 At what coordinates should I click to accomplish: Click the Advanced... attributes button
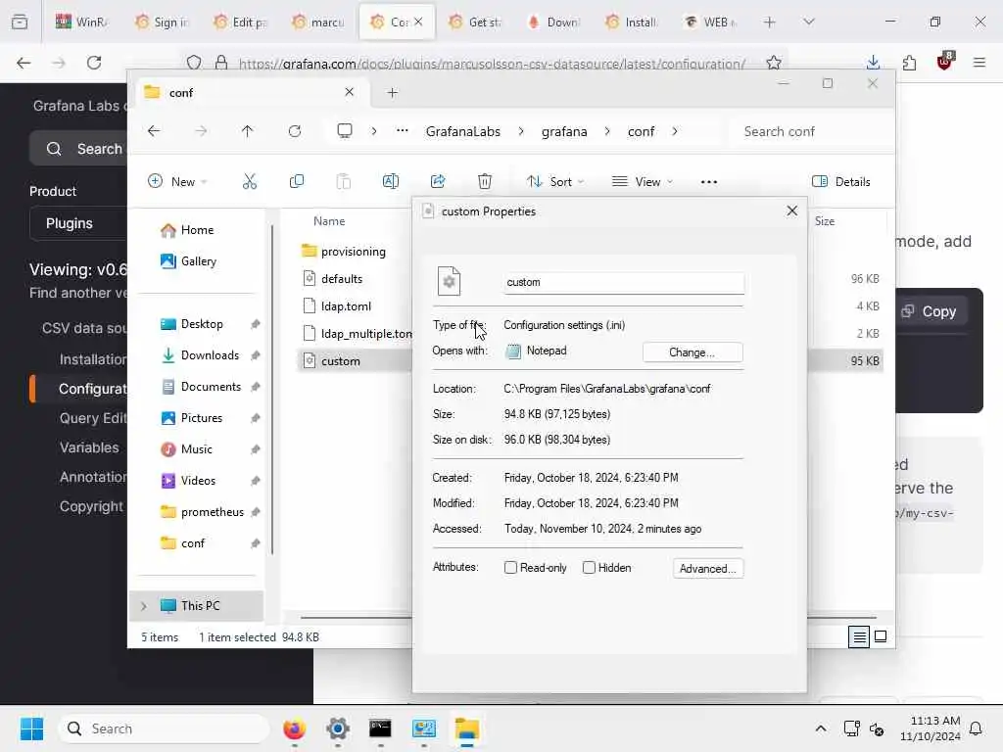(x=707, y=569)
